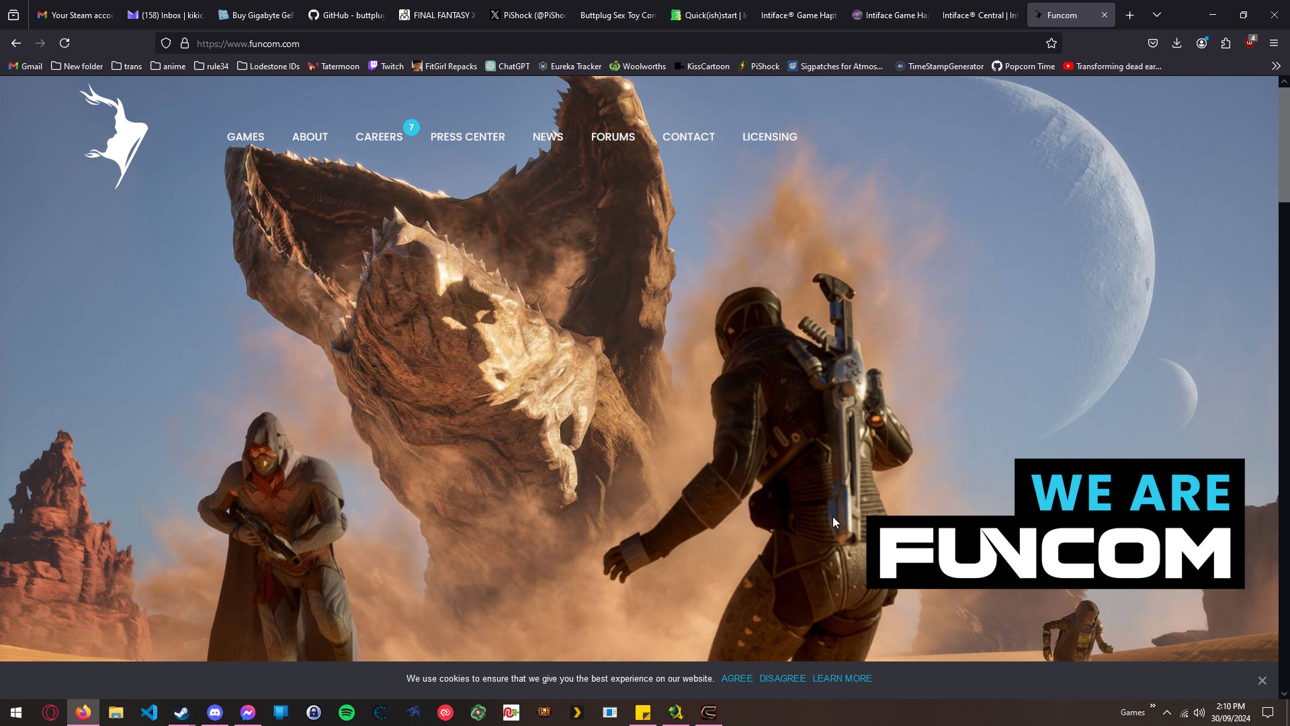The height and width of the screenshot is (726, 1290).
Task: Open the Firefox application hamburger menu
Action: [1274, 43]
